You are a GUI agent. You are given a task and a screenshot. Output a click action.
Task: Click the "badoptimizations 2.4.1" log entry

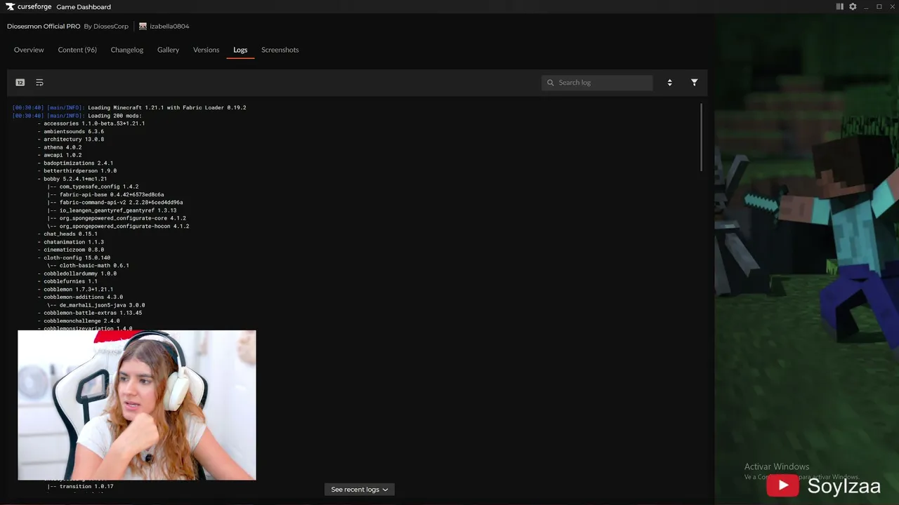pos(78,163)
